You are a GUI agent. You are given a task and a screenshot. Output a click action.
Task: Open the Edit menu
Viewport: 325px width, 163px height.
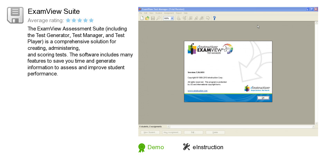[146, 13]
